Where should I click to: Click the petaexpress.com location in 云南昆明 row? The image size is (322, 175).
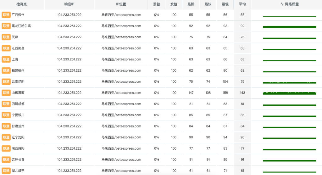coord(121,82)
